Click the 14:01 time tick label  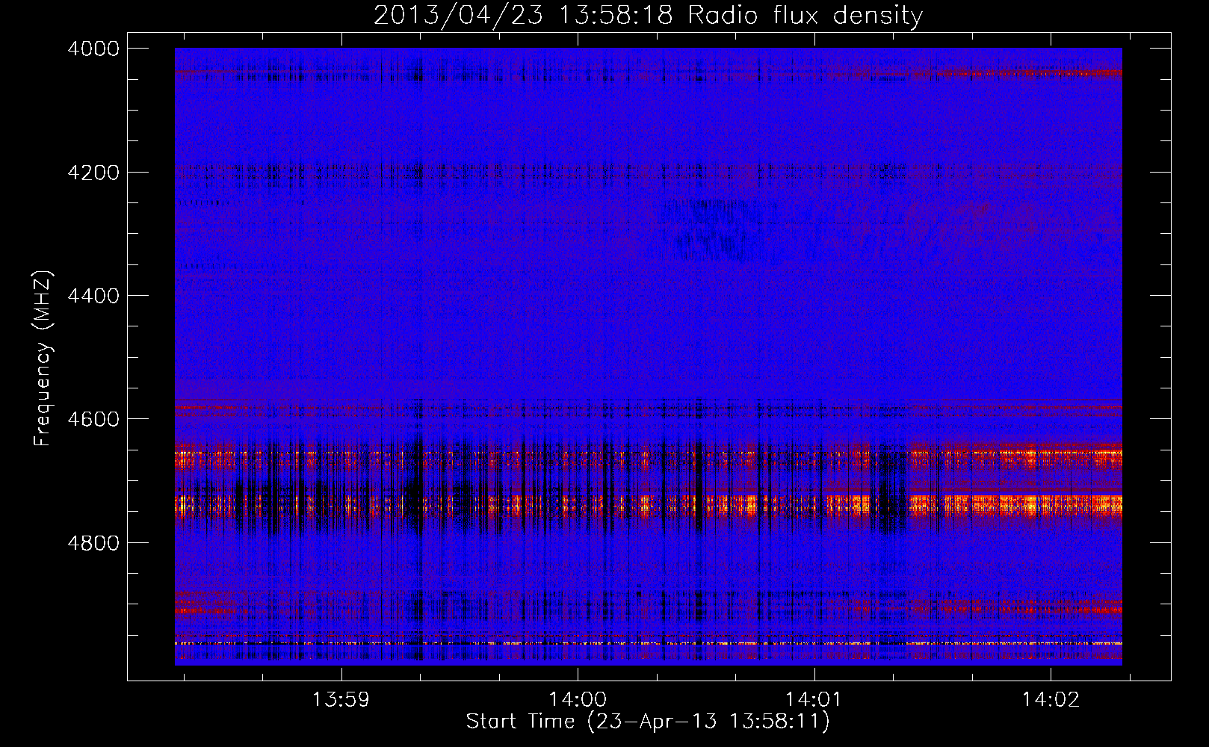click(813, 700)
